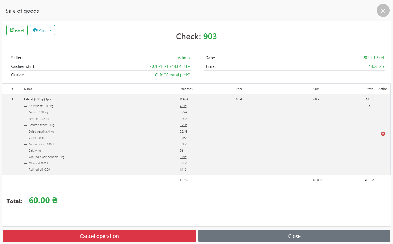The image size is (393, 244).
Task: Open the Chickpeas expense link 4.71₴
Action: tap(183, 106)
